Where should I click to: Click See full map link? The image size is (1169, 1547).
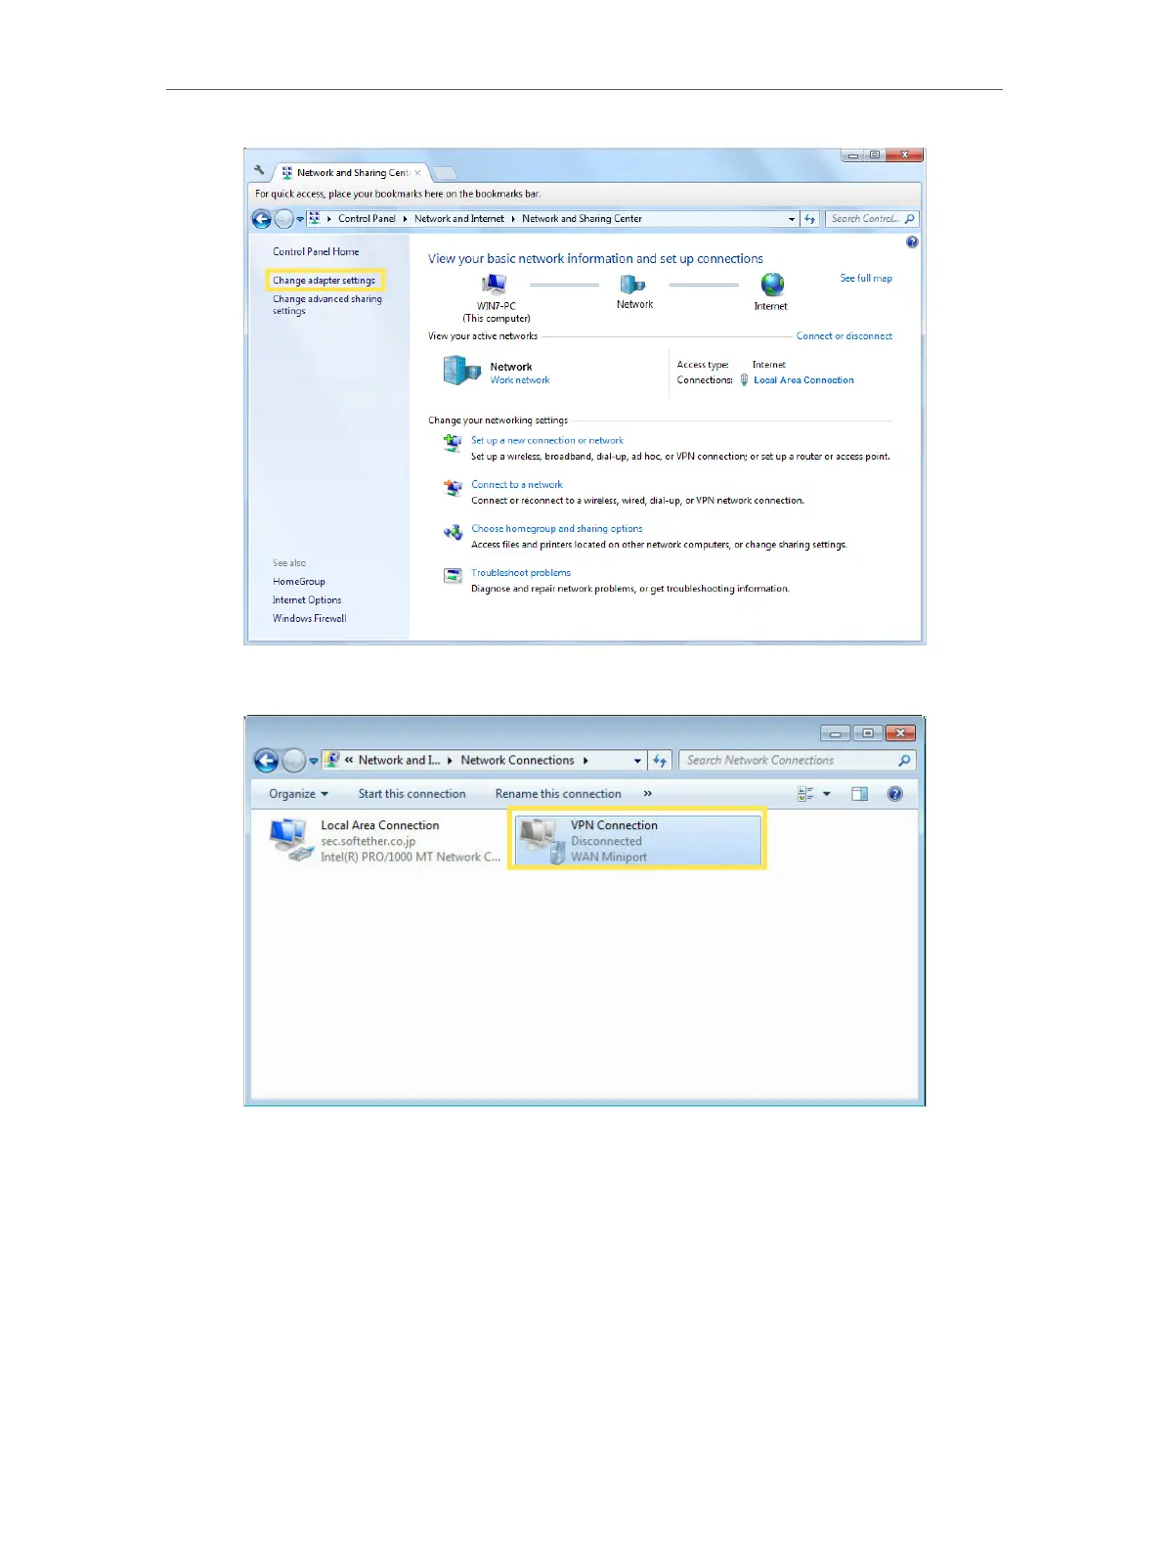pyautogui.click(x=866, y=279)
